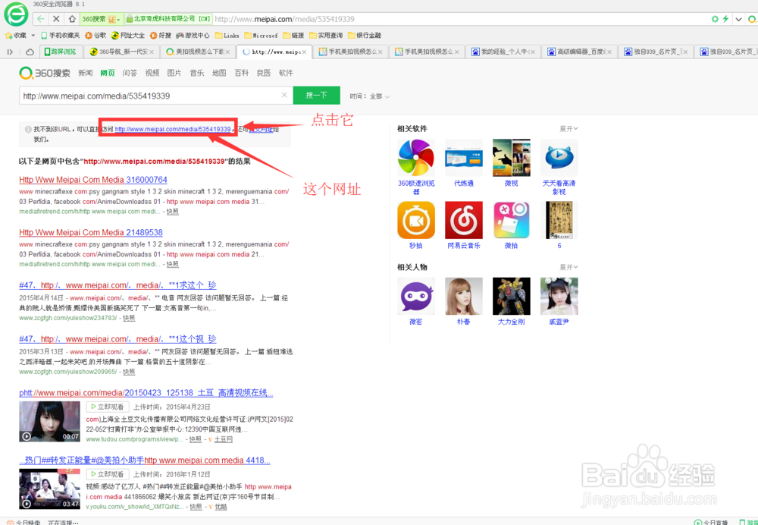Viewport: 758px width, 525px height.
Task: Open the 00:07 video thumbnail
Action: pos(49,422)
